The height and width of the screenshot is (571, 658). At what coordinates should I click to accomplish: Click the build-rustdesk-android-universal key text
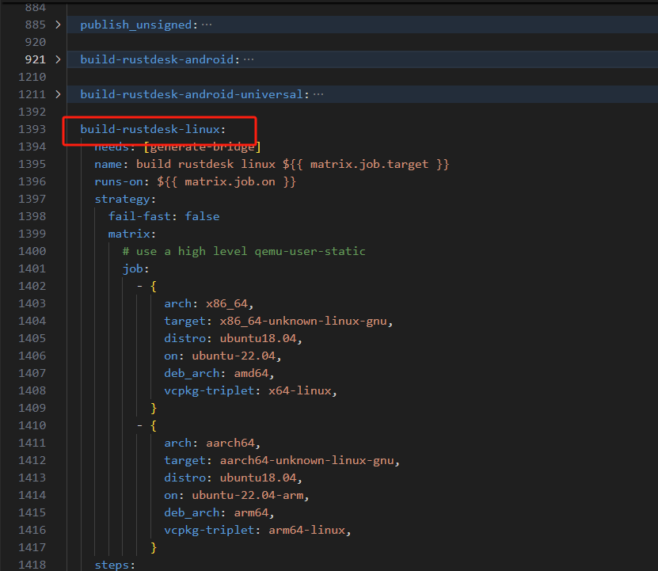point(192,94)
